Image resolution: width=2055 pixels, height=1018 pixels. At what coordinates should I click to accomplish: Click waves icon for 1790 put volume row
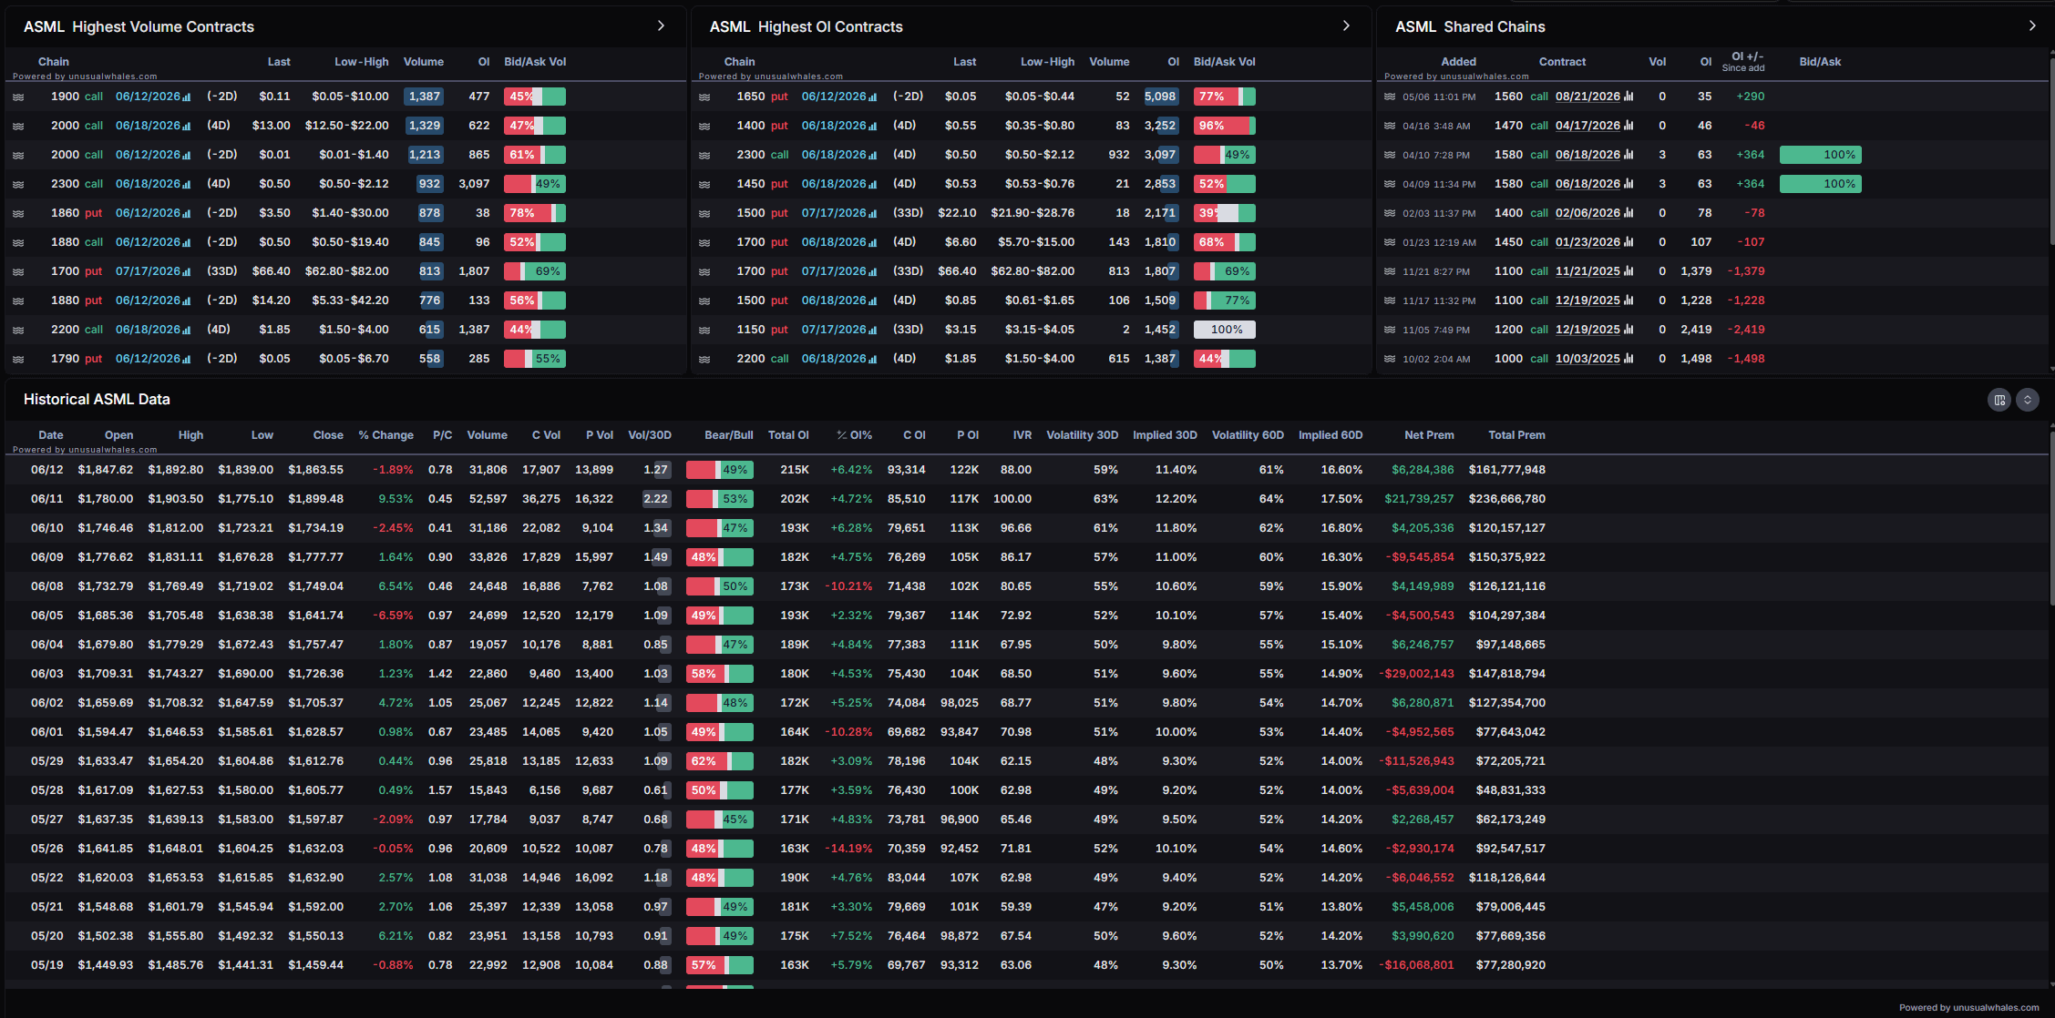(18, 359)
